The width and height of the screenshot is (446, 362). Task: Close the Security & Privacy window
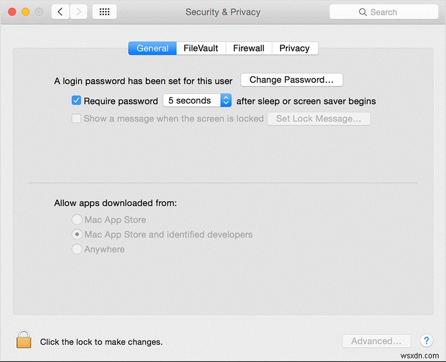[12, 12]
